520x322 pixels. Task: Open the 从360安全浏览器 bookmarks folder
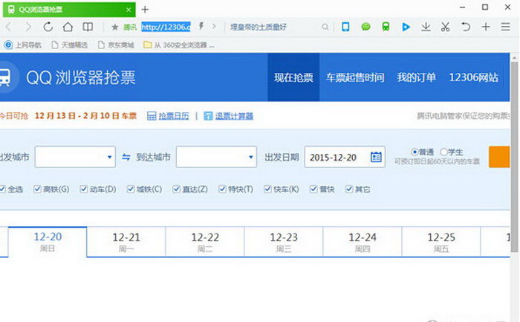[x=179, y=45]
